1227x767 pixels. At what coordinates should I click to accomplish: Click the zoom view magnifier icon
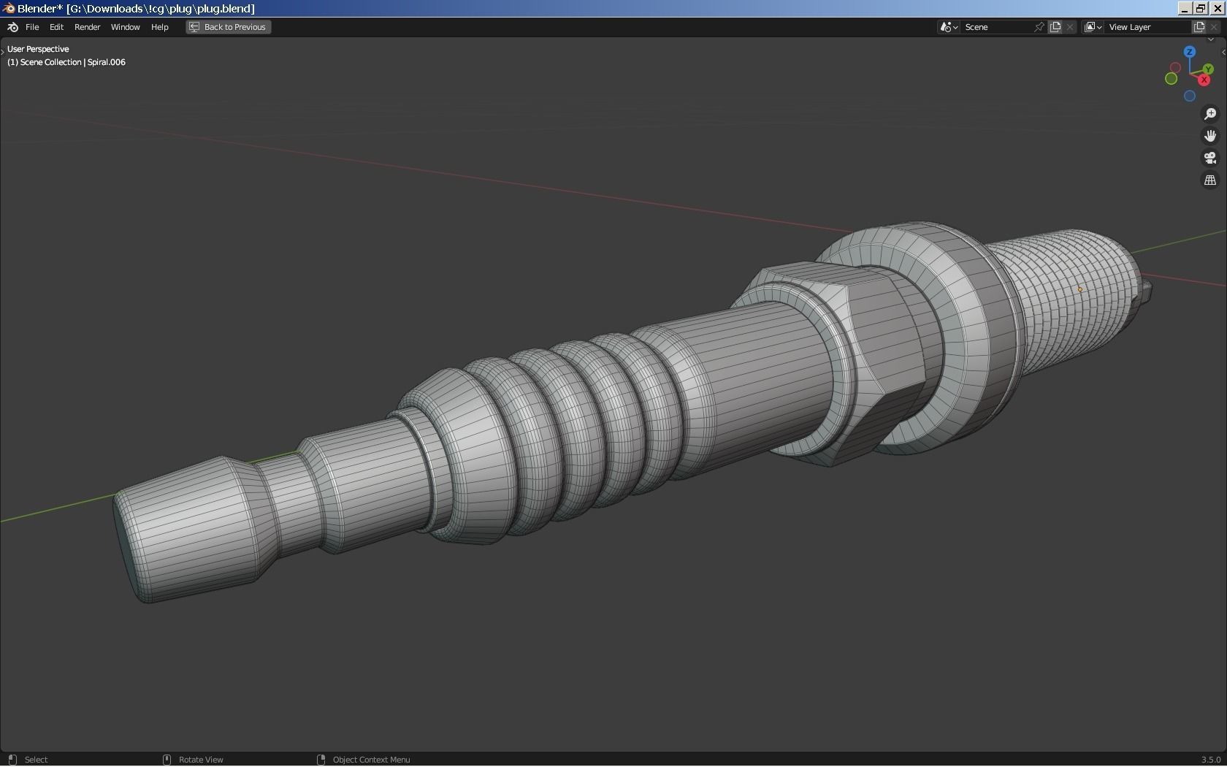coord(1210,114)
